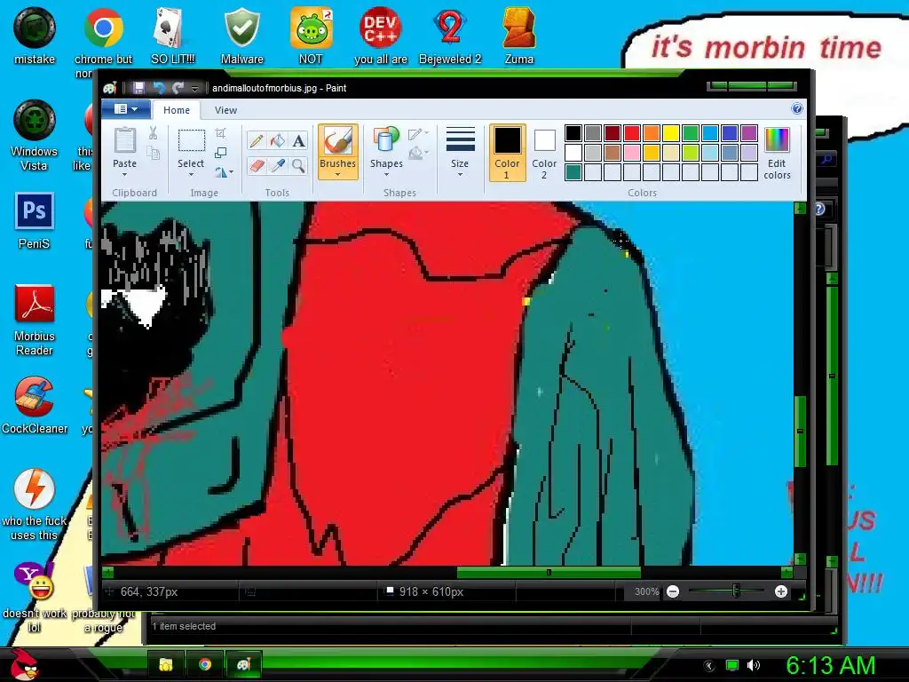909x682 pixels.
Task: Switch to the View ribbon tab
Action: click(225, 110)
